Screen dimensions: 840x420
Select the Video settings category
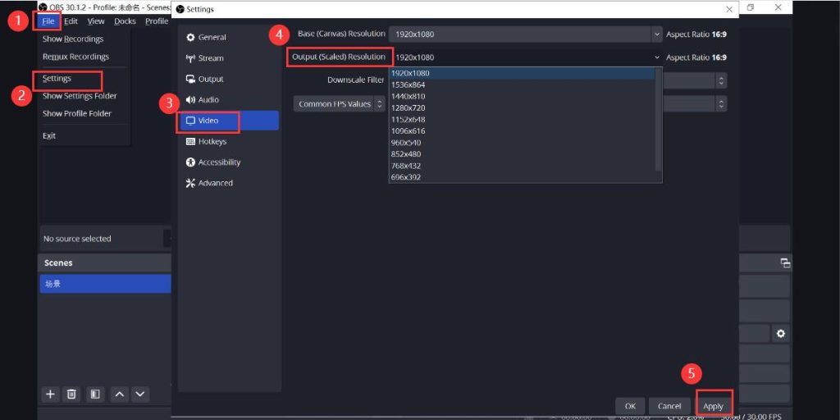(229, 121)
